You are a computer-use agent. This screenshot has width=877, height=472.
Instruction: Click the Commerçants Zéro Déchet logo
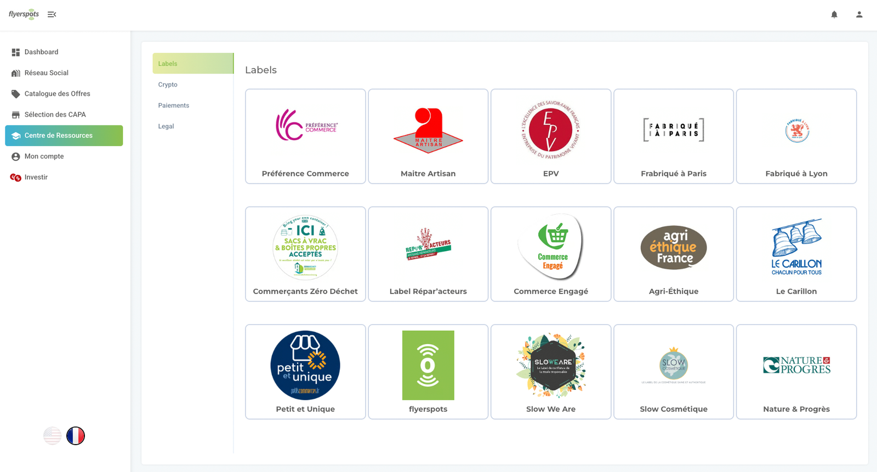(x=305, y=247)
